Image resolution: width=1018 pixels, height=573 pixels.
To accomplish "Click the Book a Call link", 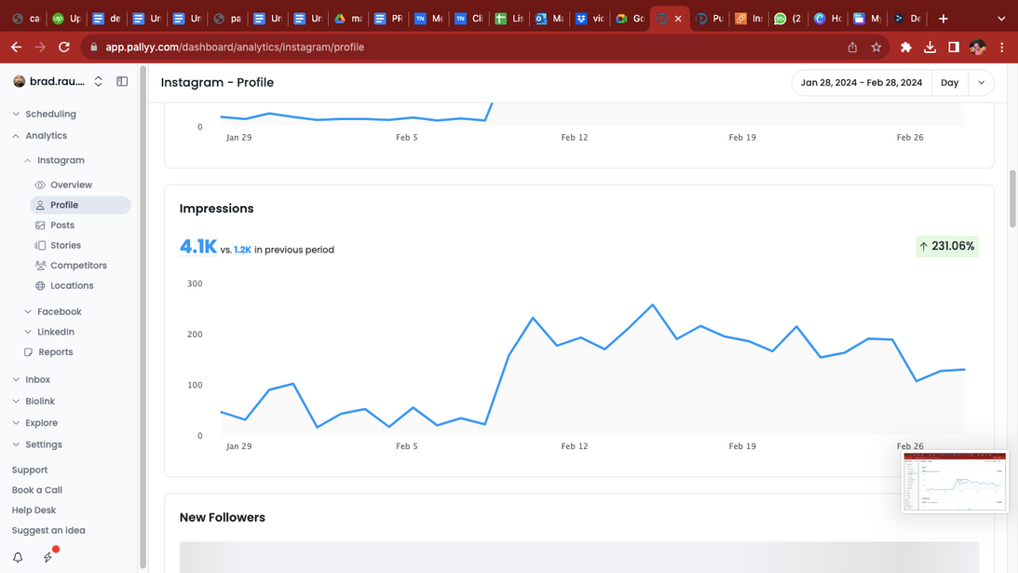I will 37,490.
